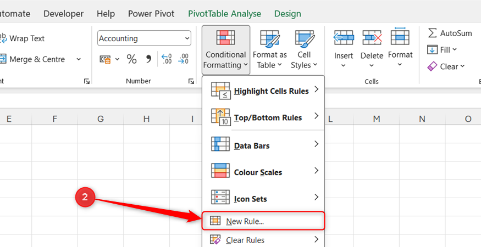Screen dimensions: 481x247
Task: Select column N header
Action: [422, 119]
